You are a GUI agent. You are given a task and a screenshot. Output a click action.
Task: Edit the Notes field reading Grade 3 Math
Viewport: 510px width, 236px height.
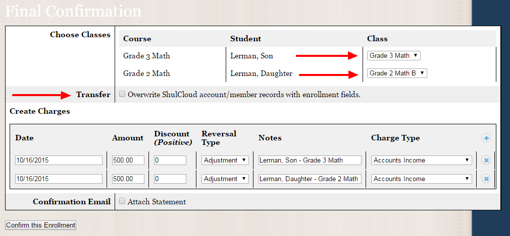[310, 161]
